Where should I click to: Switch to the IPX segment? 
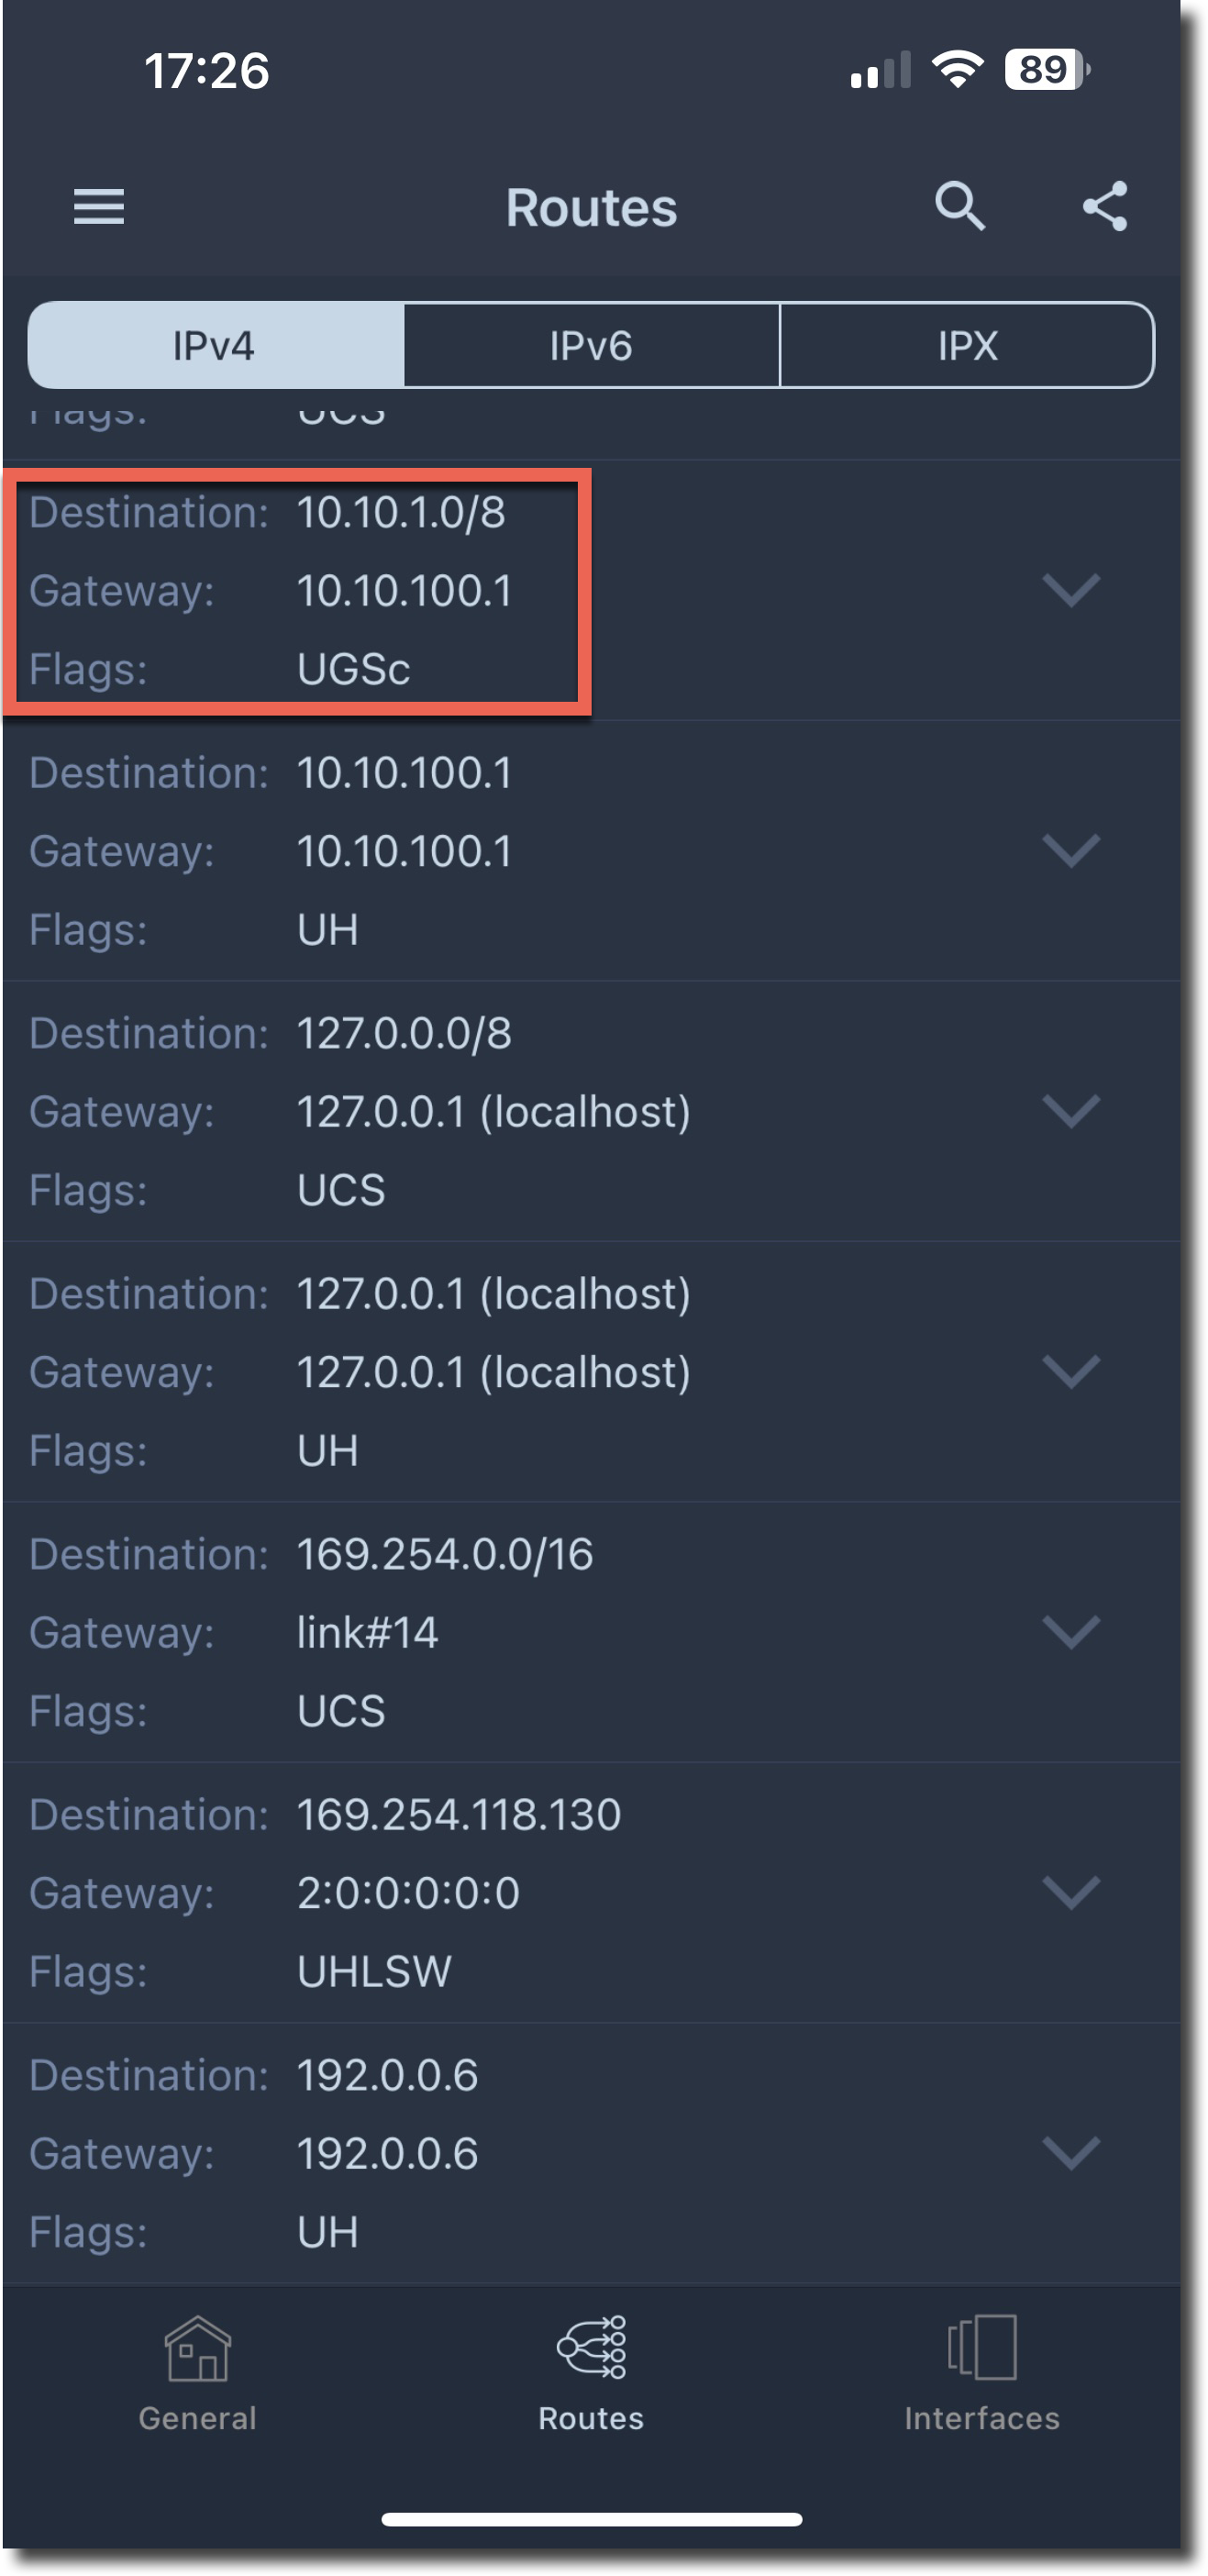tap(967, 346)
